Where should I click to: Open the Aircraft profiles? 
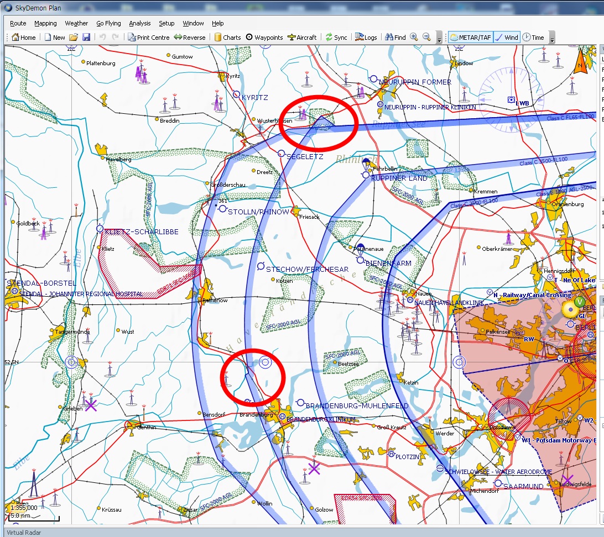pos(302,38)
